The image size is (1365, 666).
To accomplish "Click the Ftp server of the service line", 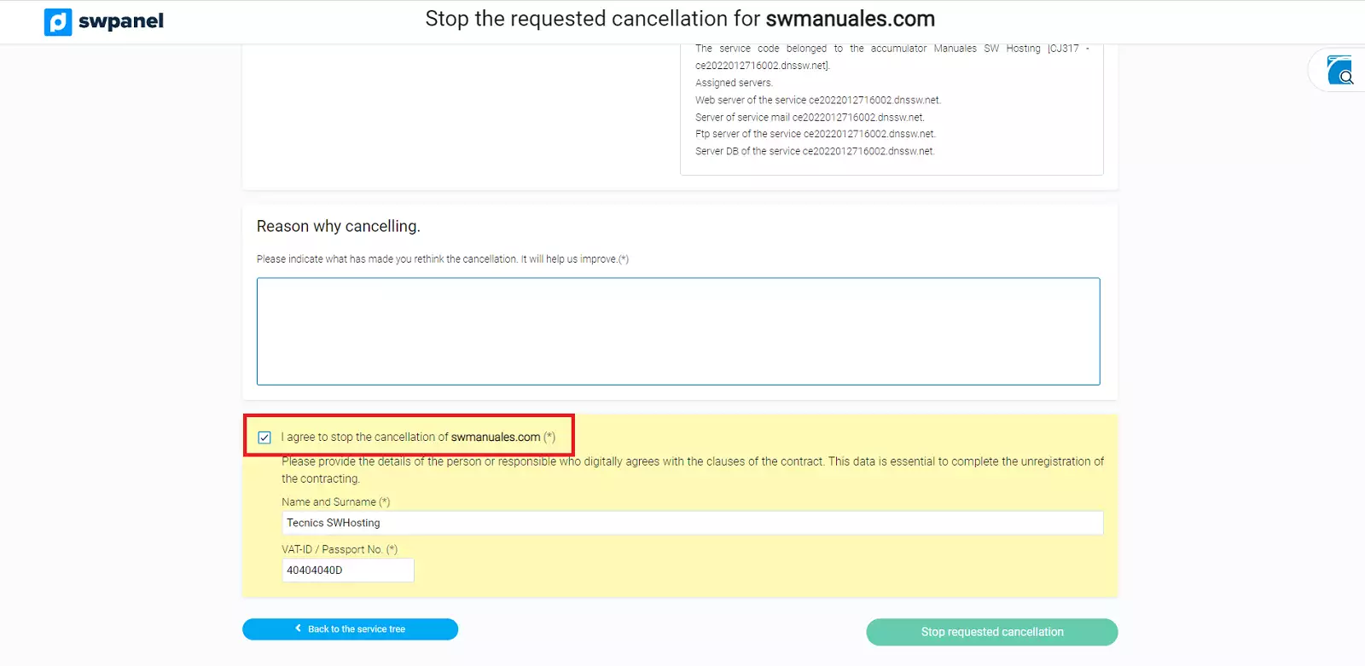I will pyautogui.click(x=815, y=134).
